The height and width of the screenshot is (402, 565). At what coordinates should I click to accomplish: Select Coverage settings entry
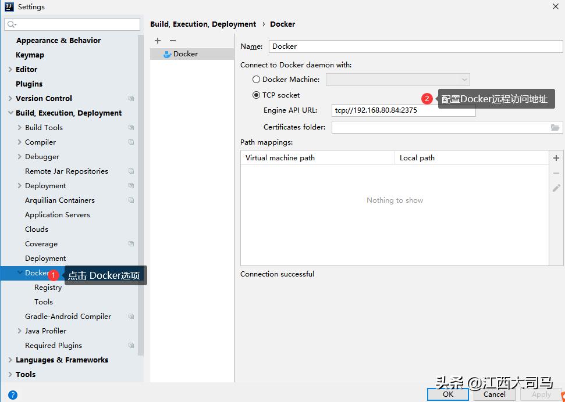[x=41, y=244]
